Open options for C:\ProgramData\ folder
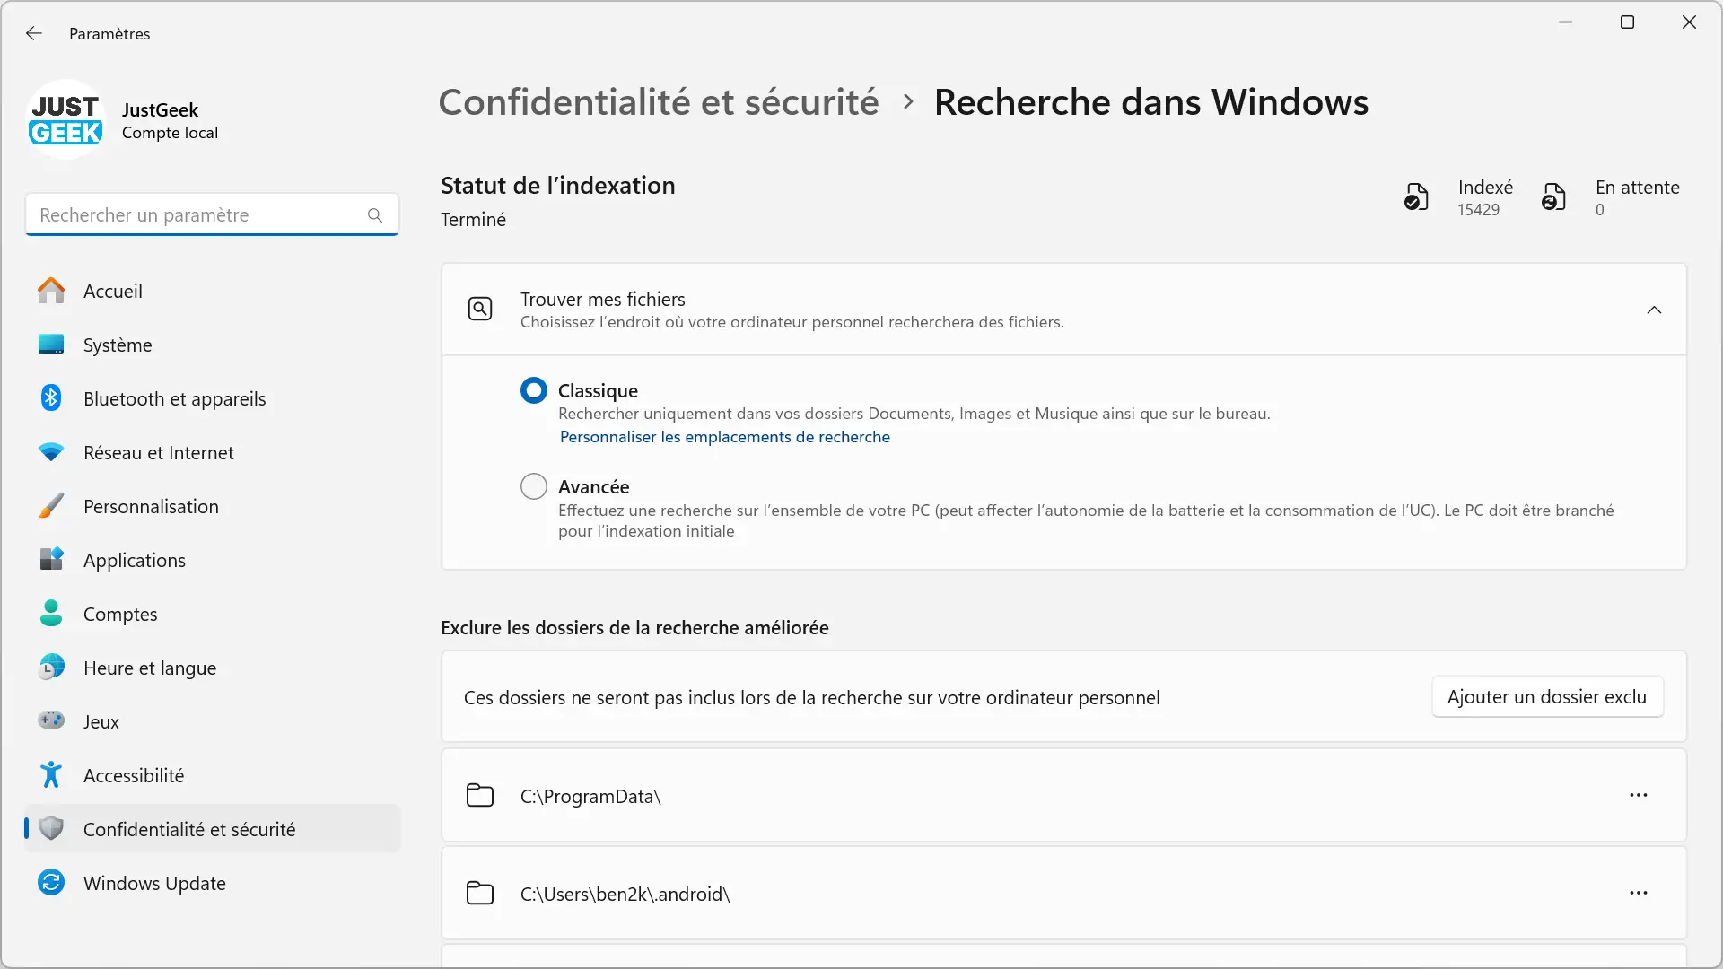The image size is (1723, 969). click(1639, 796)
